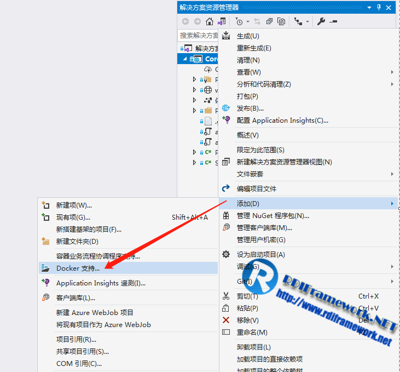Choose 新建项(W)... in Add submenu
This screenshot has height=372, width=400.
128,205
